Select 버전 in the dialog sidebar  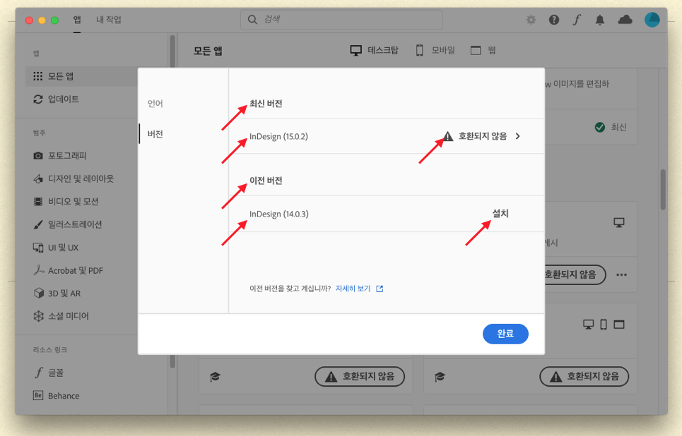(155, 134)
